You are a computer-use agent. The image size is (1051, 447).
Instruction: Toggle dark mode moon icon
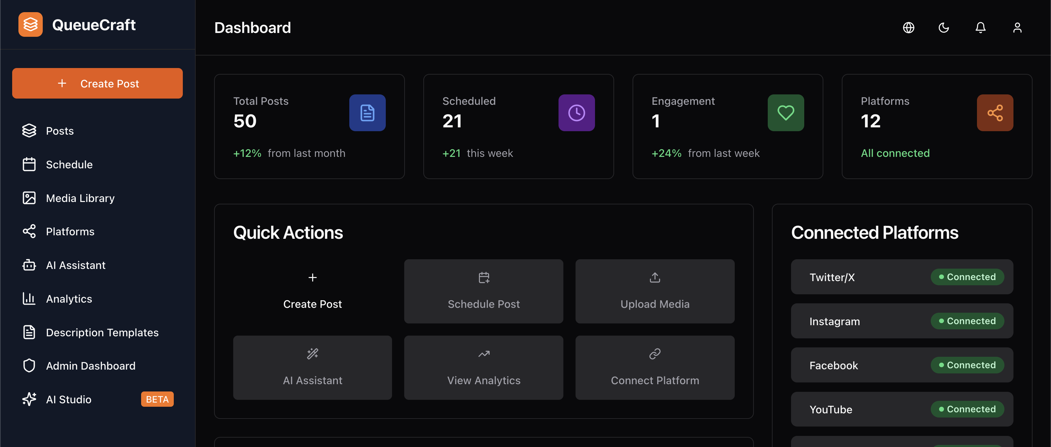(x=944, y=27)
